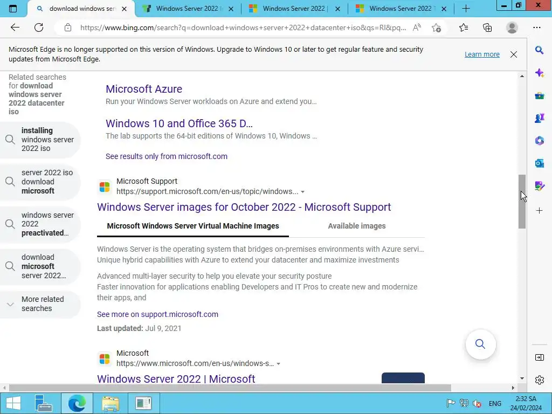Switch to third Windows Server 2022 tab

coord(295,9)
